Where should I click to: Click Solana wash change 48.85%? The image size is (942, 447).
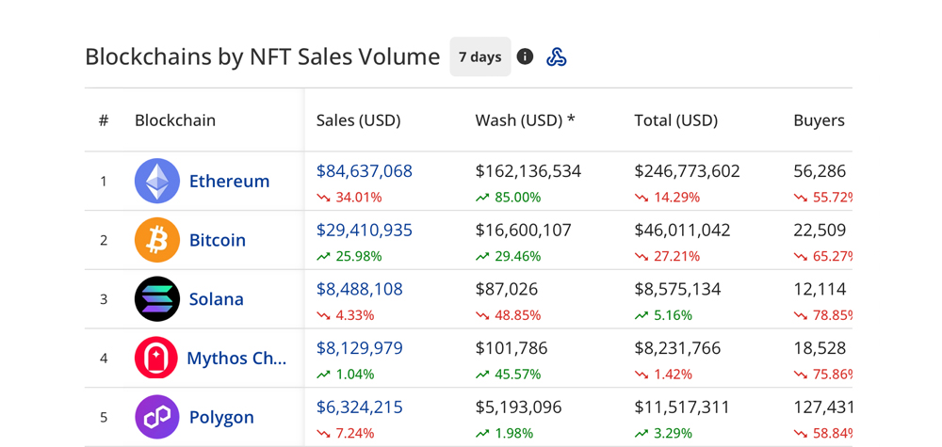pyautogui.click(x=518, y=315)
